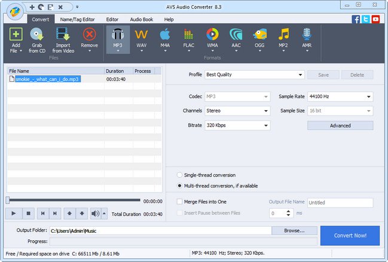
Task: Expand the Bitrate dropdown
Action: pos(237,126)
